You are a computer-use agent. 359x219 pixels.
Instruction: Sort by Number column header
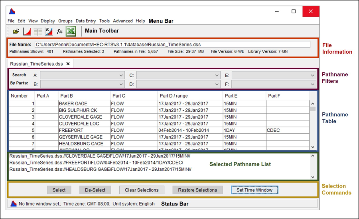click(x=22, y=96)
